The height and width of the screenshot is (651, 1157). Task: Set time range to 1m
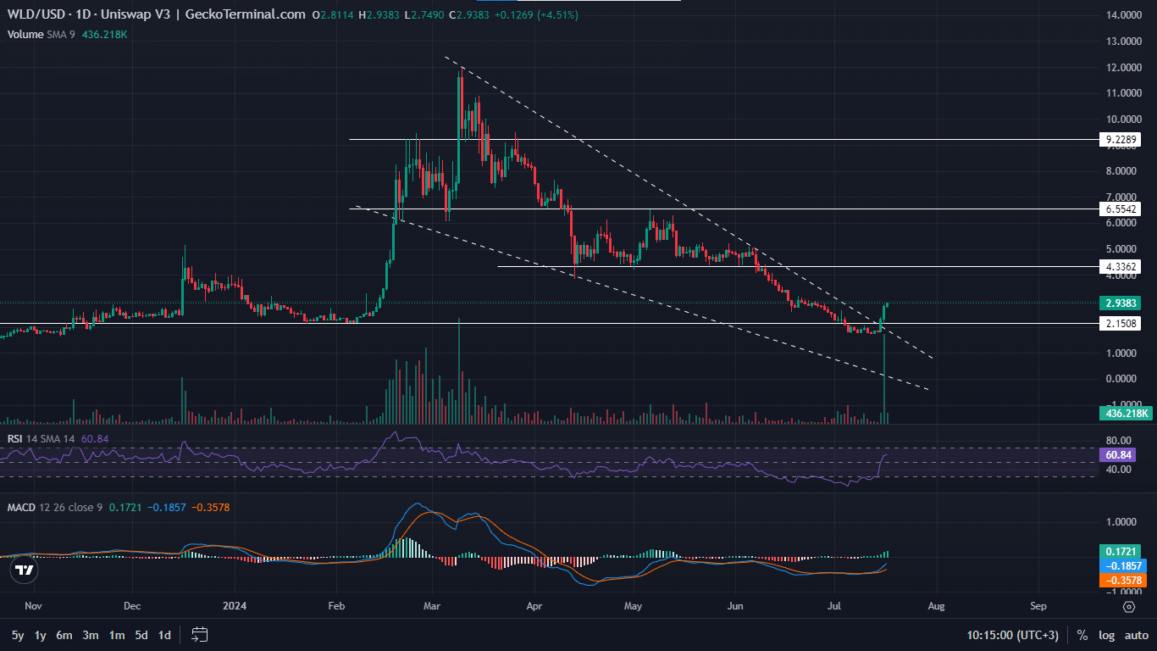pos(117,635)
